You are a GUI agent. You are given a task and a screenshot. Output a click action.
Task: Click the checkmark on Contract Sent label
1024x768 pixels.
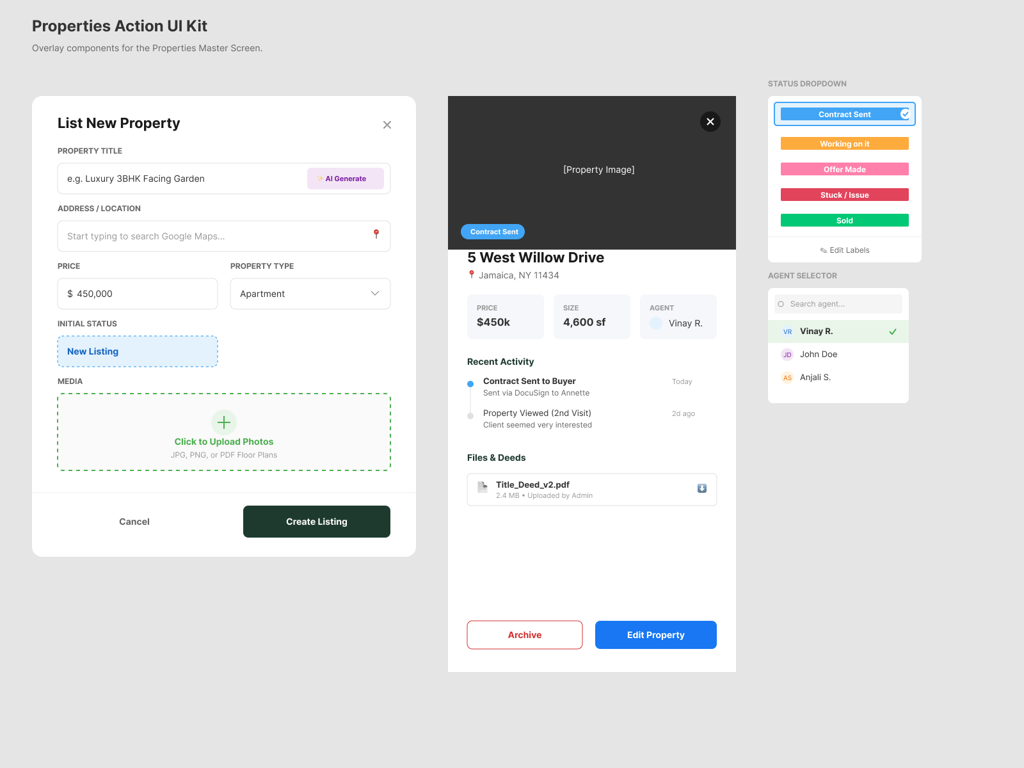[x=905, y=114]
